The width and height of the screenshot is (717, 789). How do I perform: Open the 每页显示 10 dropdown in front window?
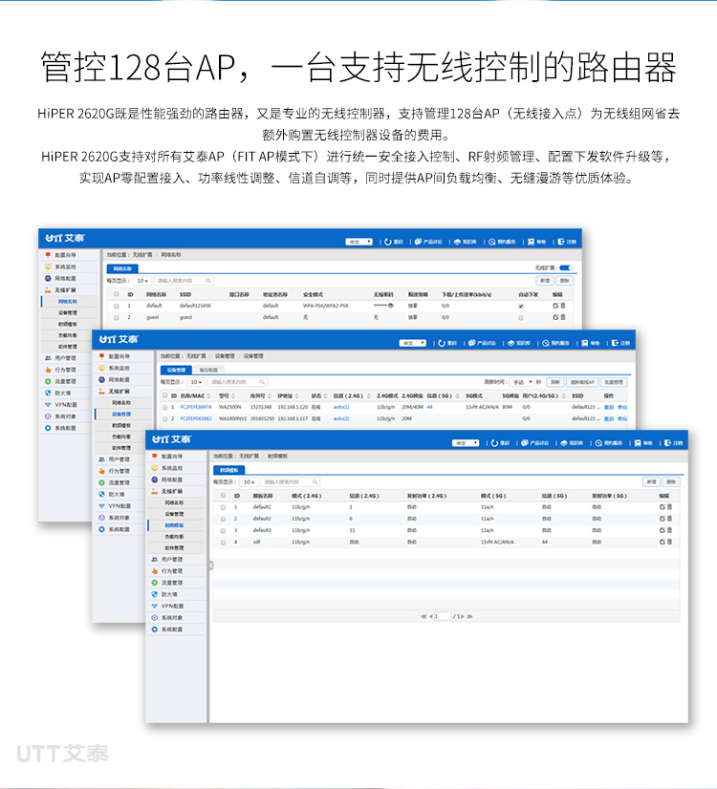click(249, 482)
